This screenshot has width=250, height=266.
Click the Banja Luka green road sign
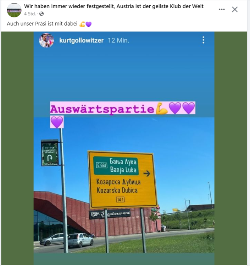[116, 166]
